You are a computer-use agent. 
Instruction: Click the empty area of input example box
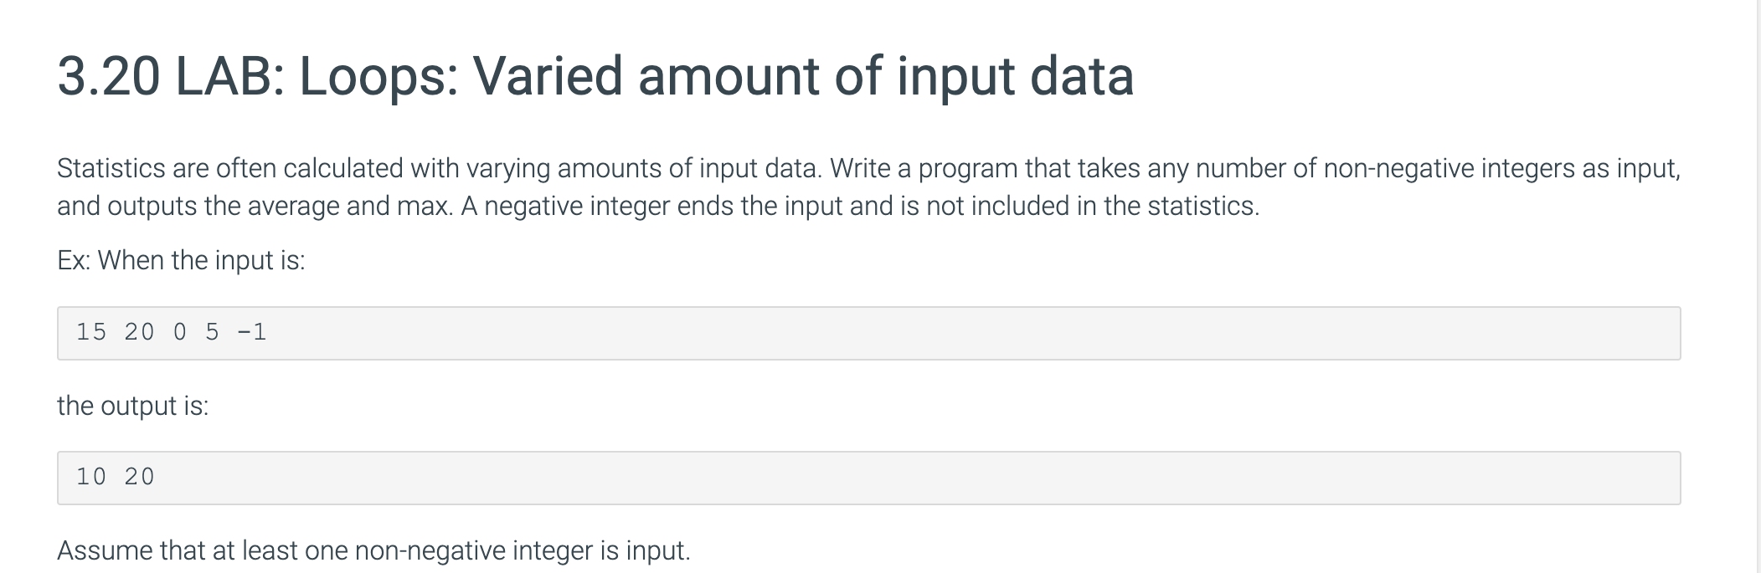921,333
